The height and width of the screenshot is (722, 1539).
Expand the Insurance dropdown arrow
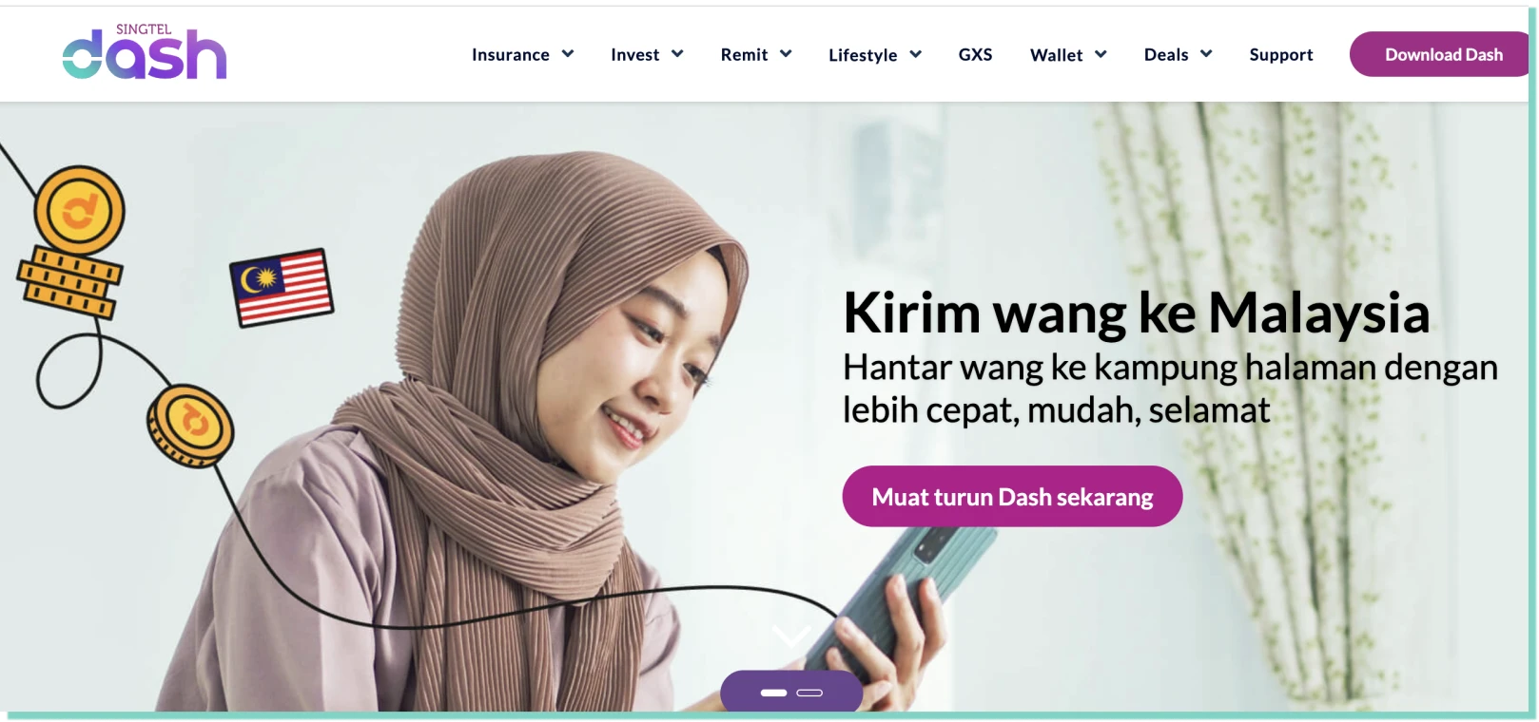click(568, 54)
